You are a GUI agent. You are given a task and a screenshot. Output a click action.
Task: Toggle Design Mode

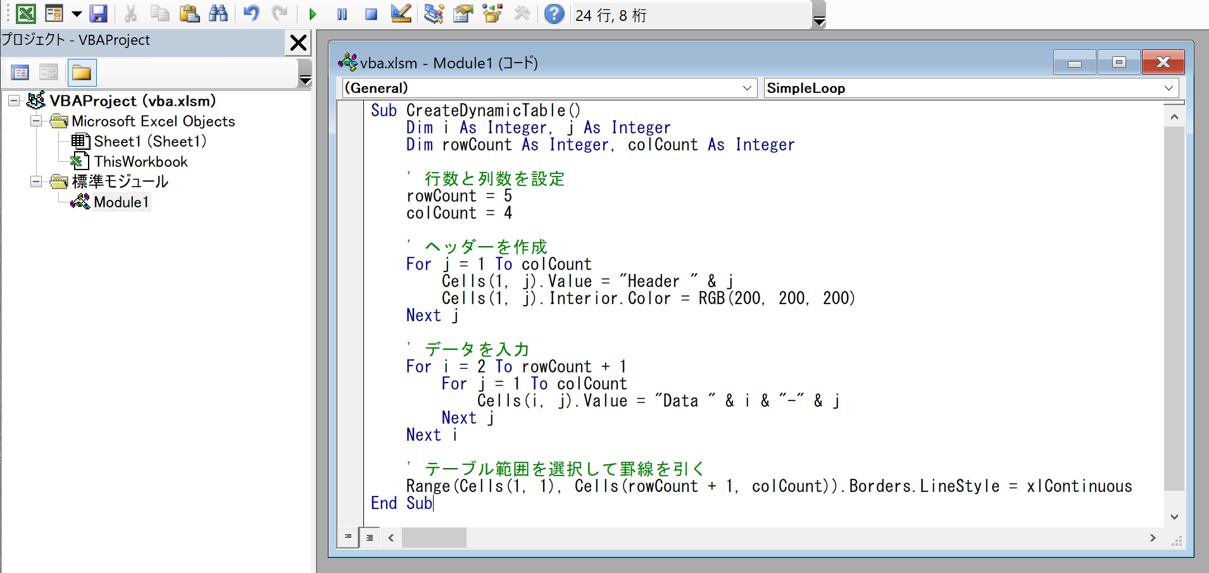401,14
